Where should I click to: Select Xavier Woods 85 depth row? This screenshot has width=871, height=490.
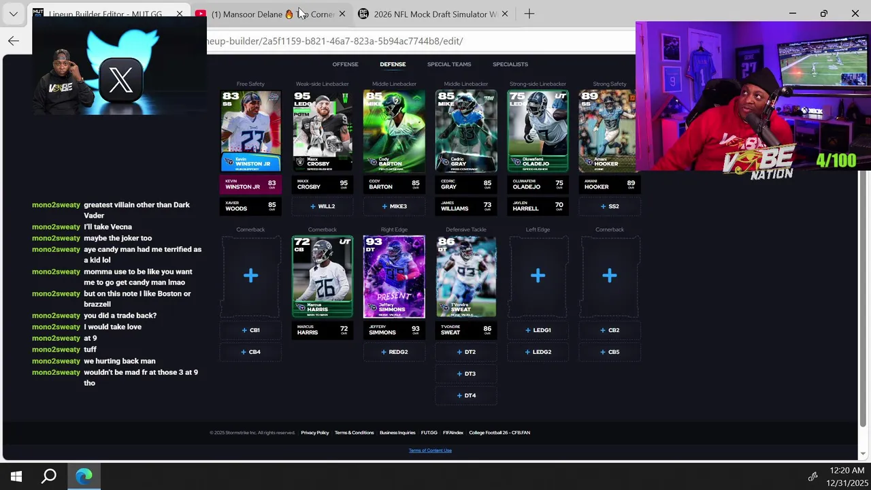[x=250, y=206]
